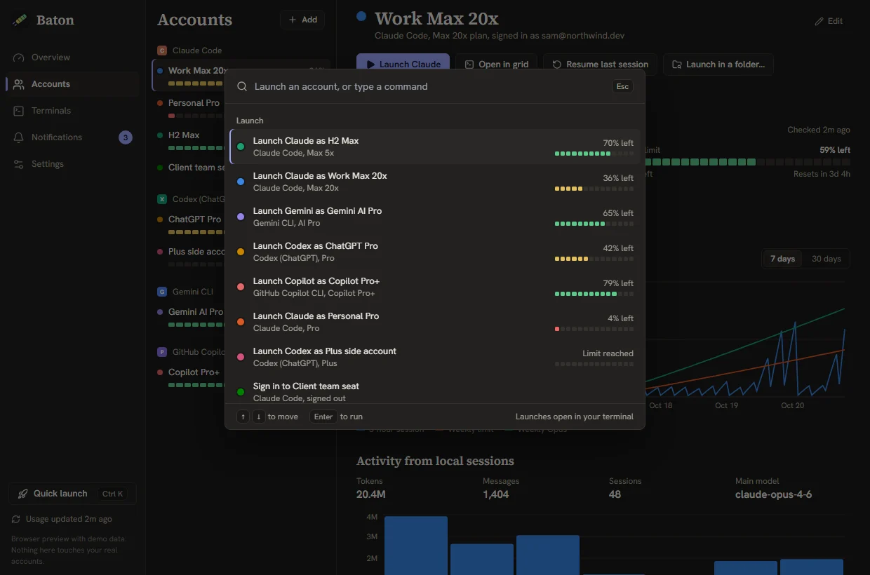Click the purple dot beside Gemini launch
Viewport: 870px width, 575px height.
[x=241, y=217]
